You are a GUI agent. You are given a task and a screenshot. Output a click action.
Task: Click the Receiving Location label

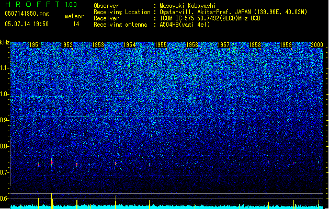pos(122,12)
